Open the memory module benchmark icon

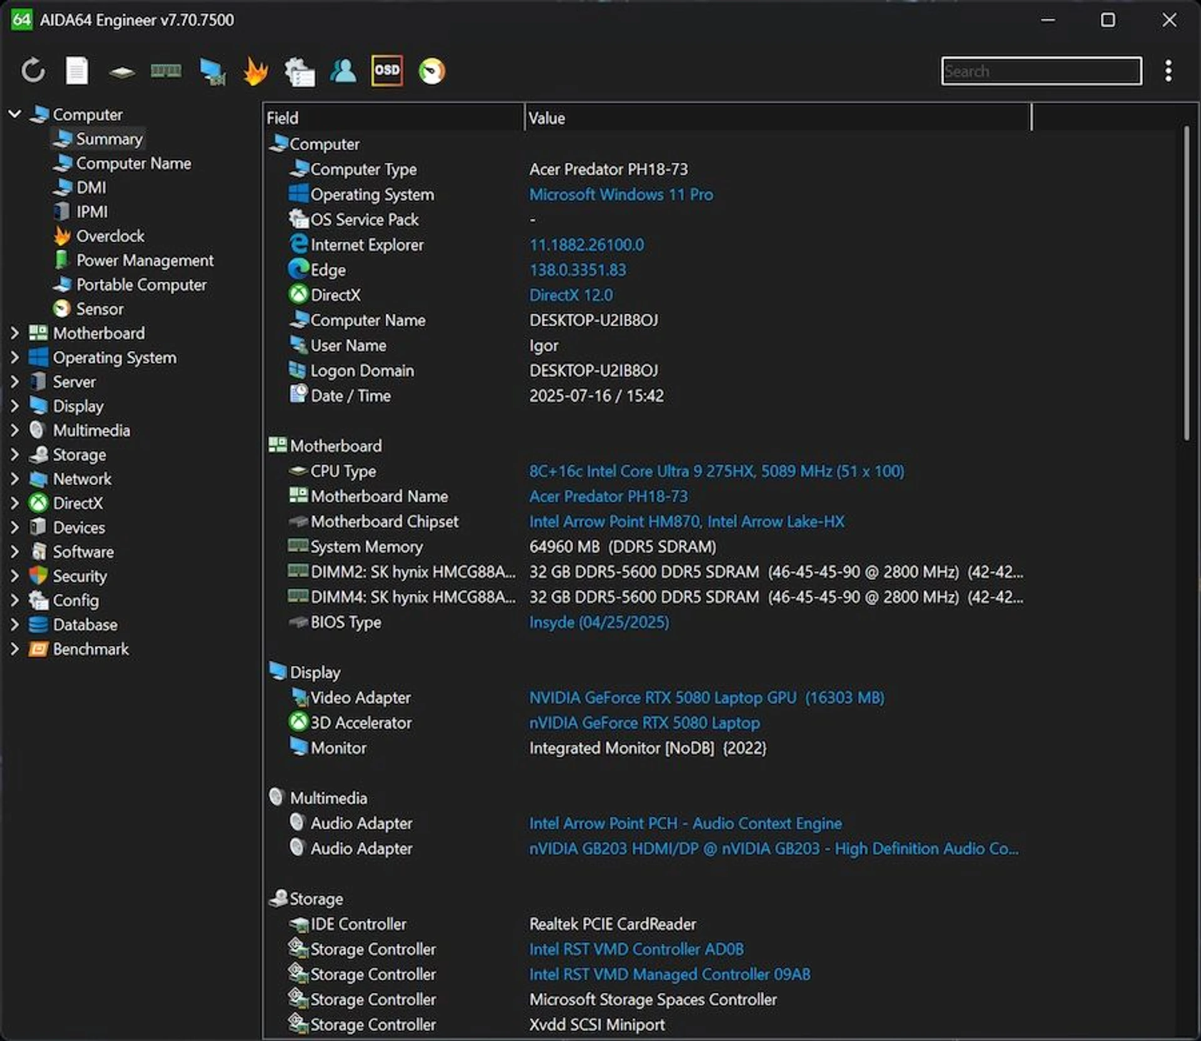(166, 71)
